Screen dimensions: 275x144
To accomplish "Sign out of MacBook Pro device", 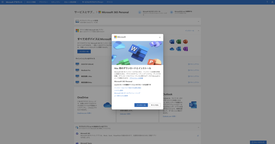I will 194,70.
